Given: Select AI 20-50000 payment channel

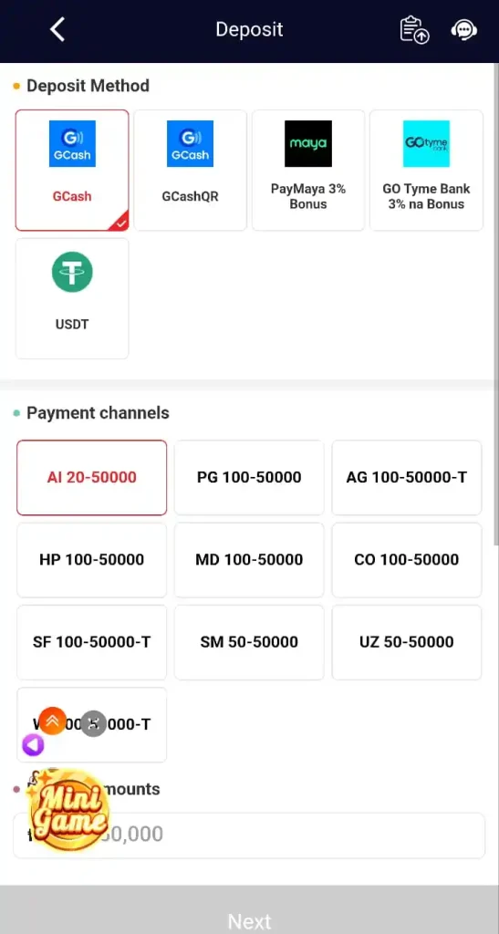Looking at the screenshot, I should (92, 478).
